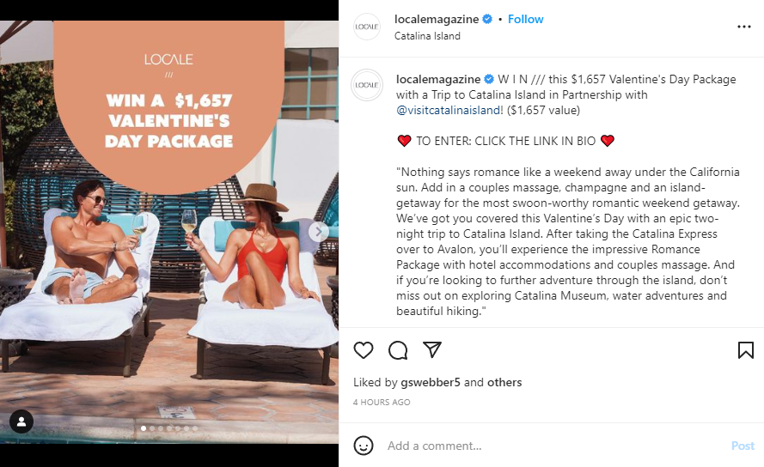Image resolution: width=764 pixels, height=467 pixels.
Task: Open the three-dot more options menu
Action: coord(743,27)
